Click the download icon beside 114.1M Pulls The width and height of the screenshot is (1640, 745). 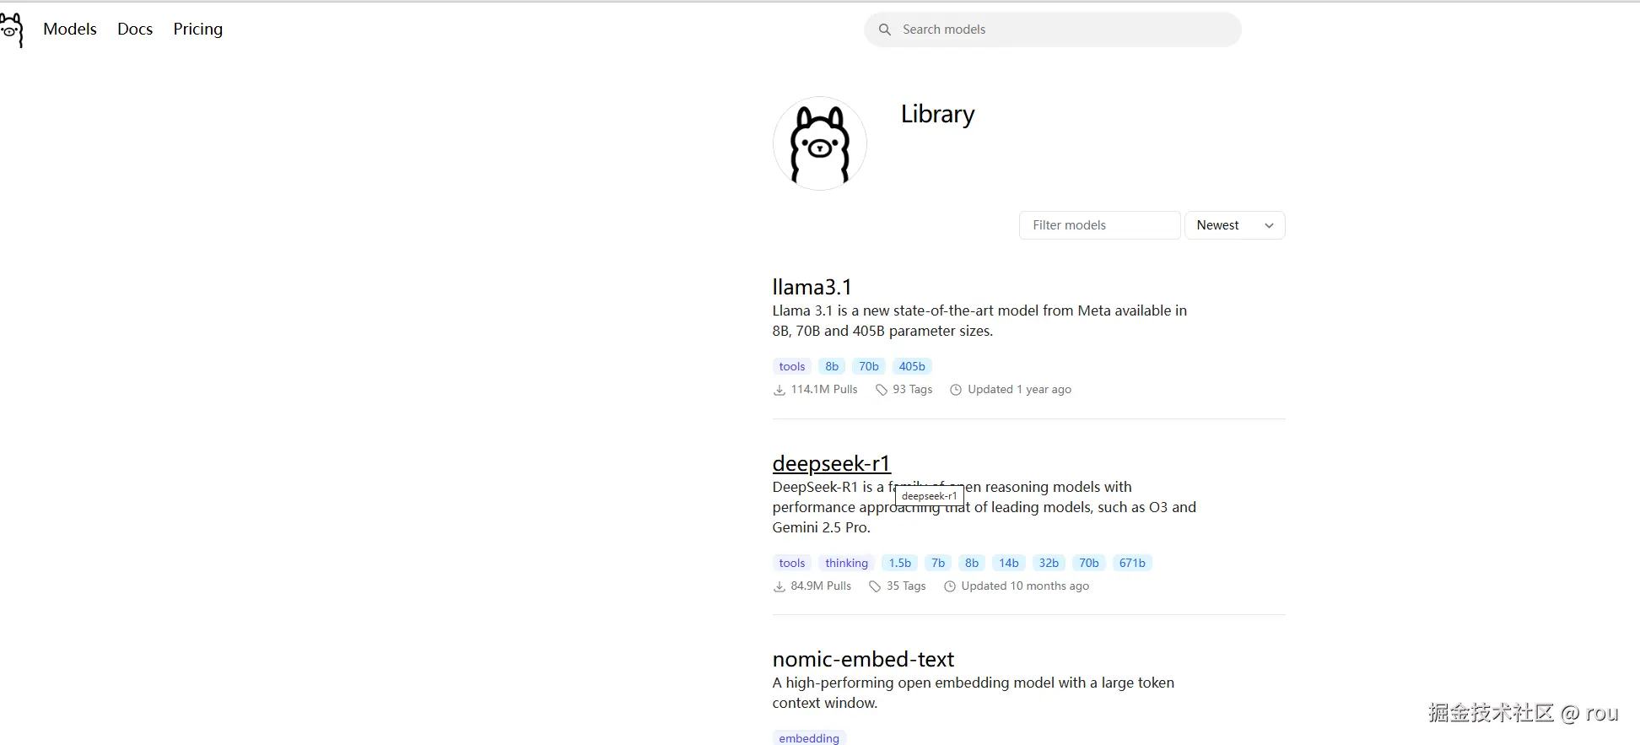point(780,390)
